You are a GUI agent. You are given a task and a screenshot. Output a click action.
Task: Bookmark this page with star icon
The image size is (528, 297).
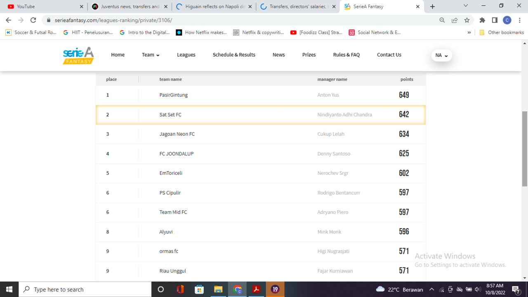point(467,20)
